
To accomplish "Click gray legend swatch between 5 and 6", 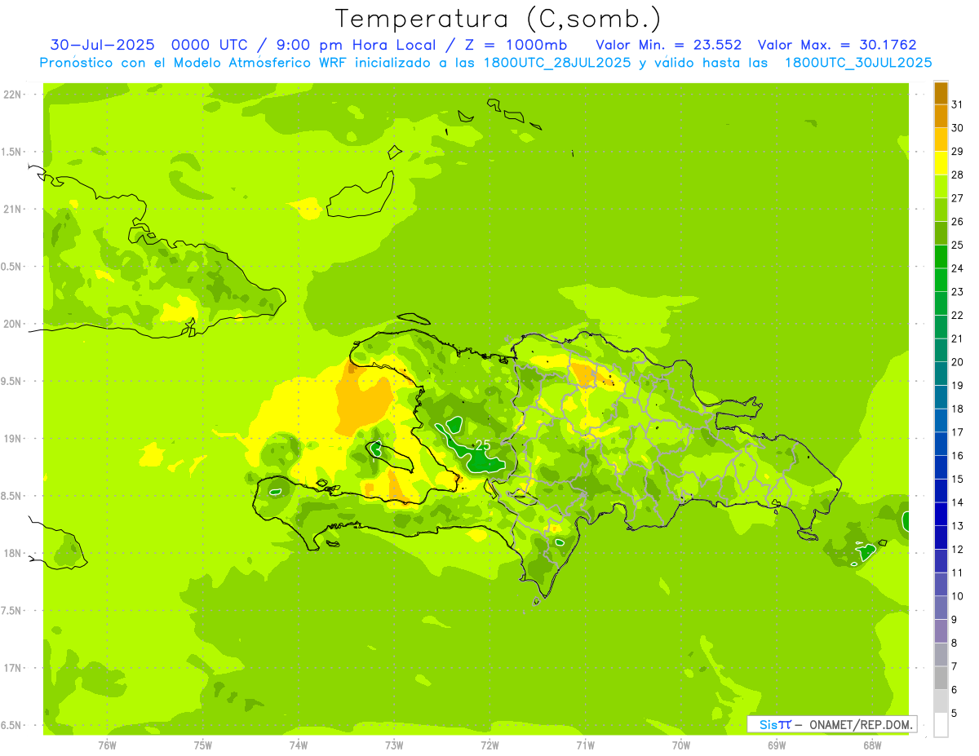I will [x=941, y=701].
